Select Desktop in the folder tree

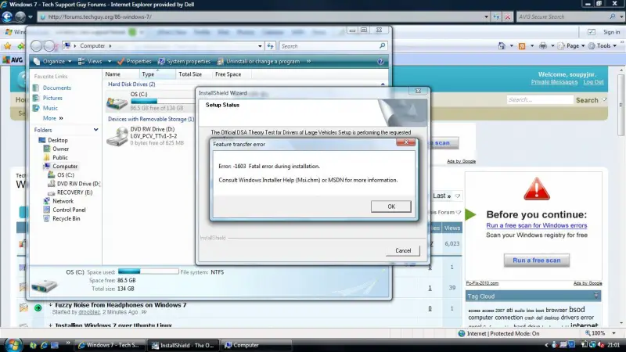tap(57, 140)
